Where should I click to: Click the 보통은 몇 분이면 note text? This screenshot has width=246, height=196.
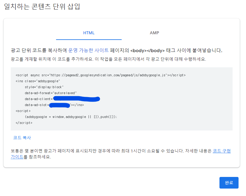(121, 154)
